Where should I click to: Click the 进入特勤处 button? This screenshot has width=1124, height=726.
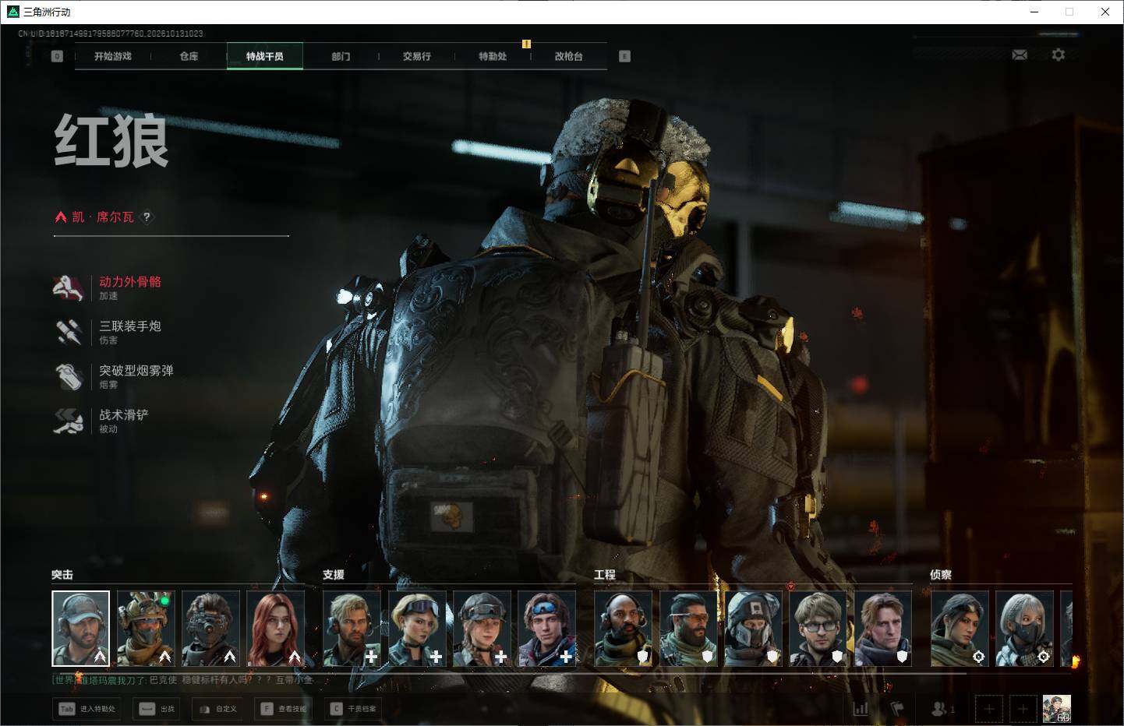click(x=87, y=709)
